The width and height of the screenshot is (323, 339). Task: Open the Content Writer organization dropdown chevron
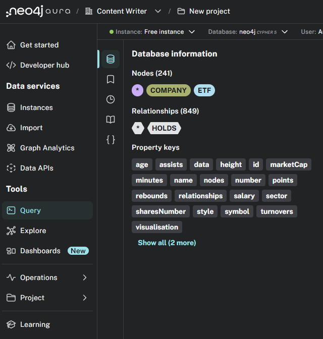[x=158, y=11]
